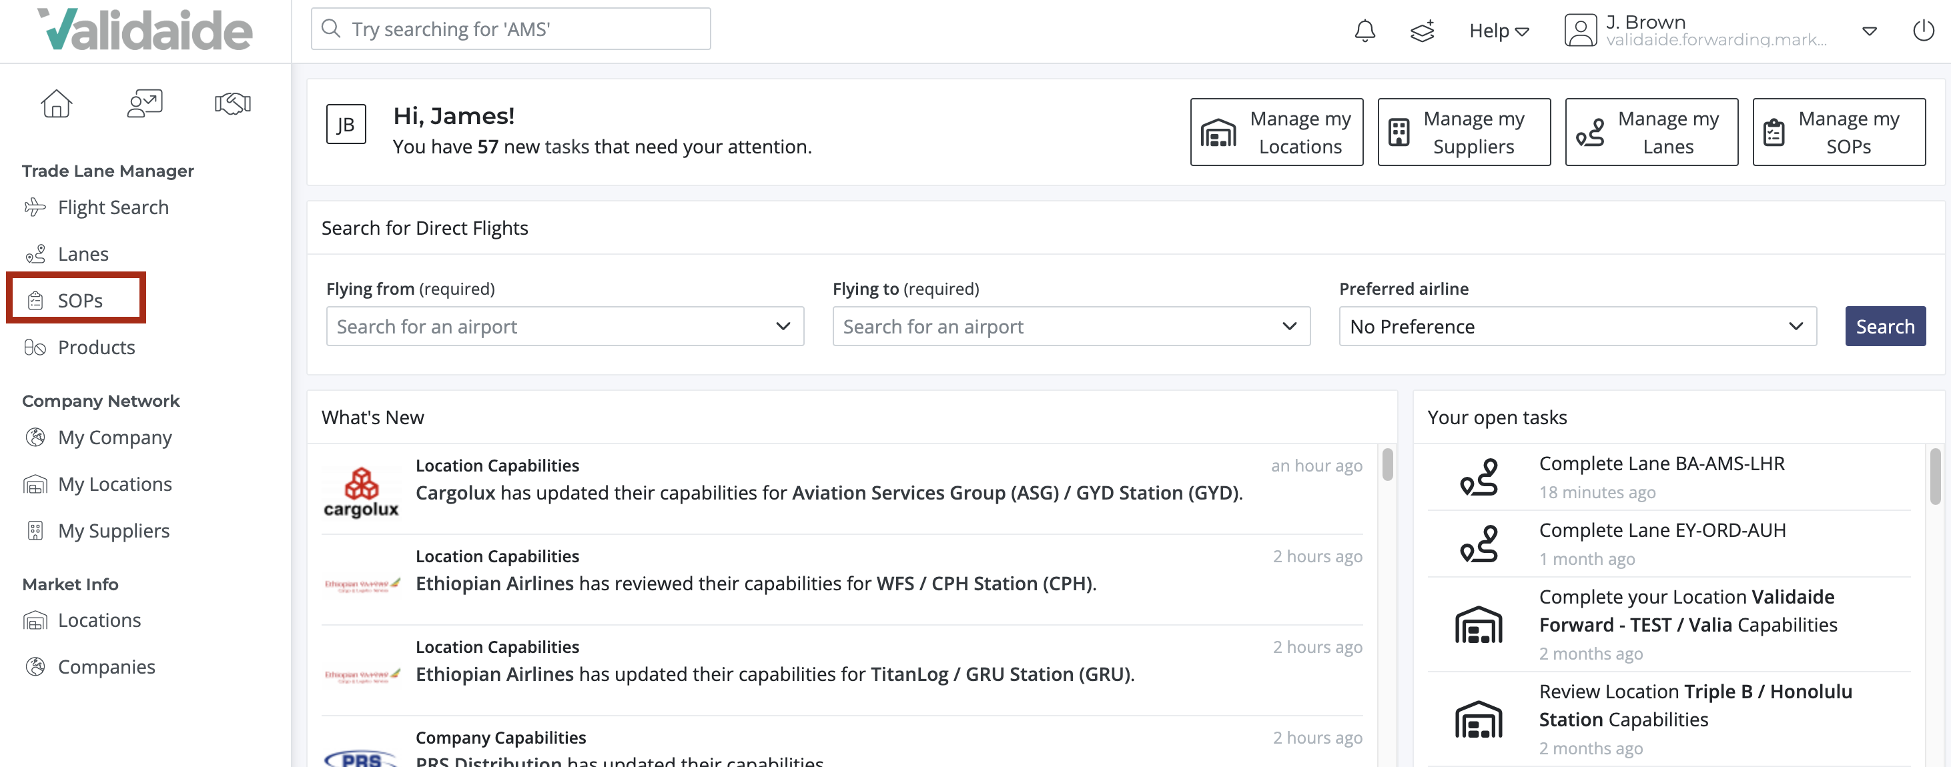This screenshot has width=1951, height=767.
Task: Open notifications via the bell icon
Action: pos(1364,30)
